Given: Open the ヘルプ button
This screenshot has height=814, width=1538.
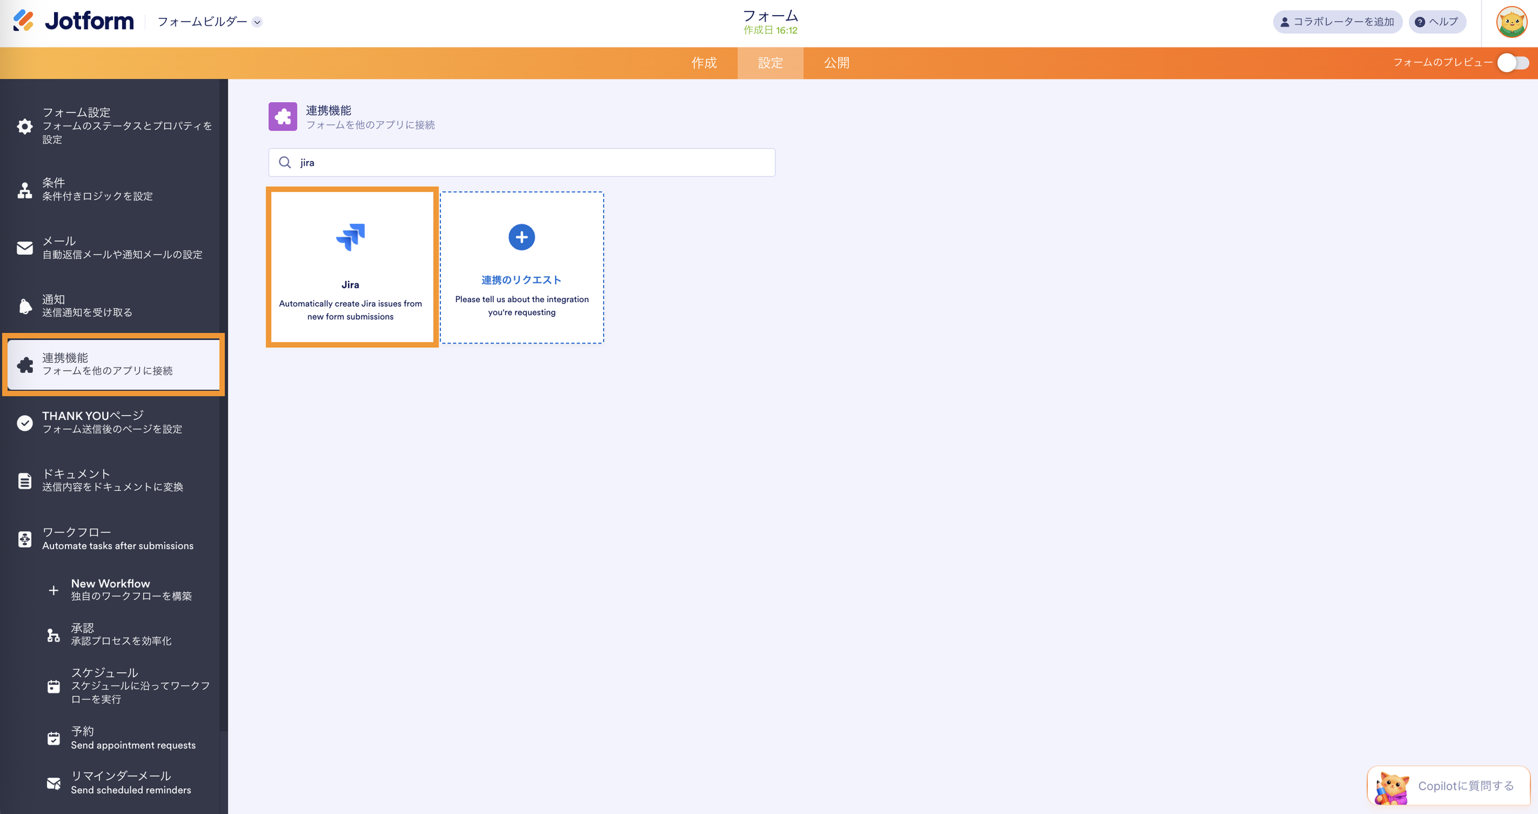Looking at the screenshot, I should pyautogui.click(x=1437, y=22).
